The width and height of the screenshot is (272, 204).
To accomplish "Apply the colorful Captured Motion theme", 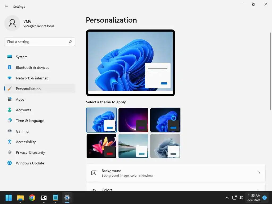I will (101, 146).
